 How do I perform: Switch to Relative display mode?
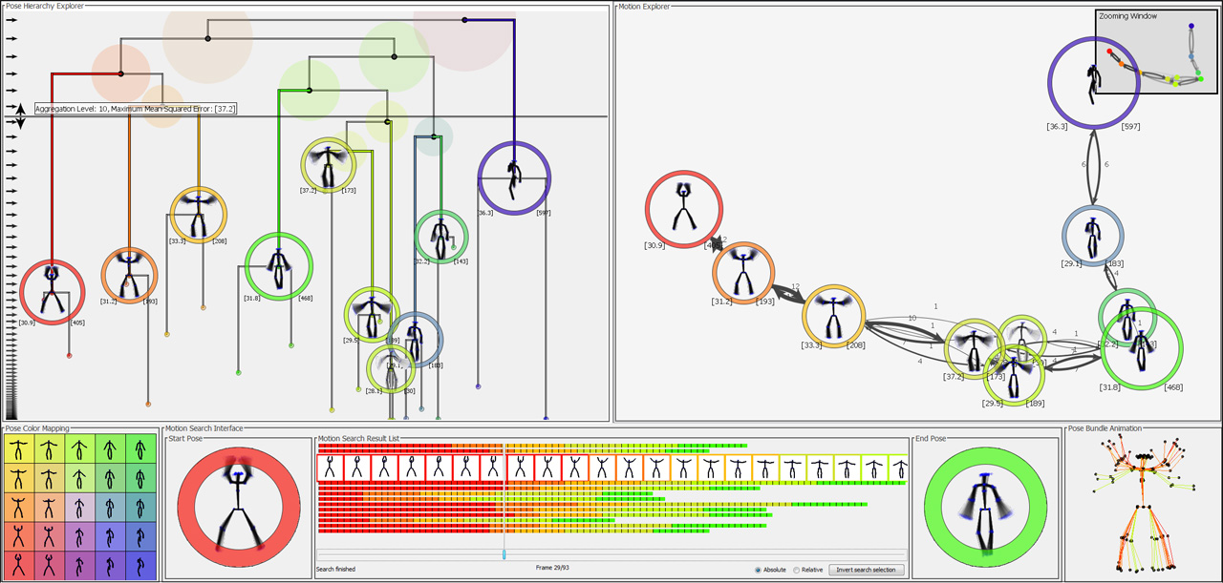(x=797, y=570)
